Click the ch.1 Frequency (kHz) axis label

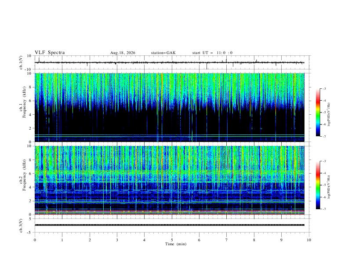(x=24, y=102)
